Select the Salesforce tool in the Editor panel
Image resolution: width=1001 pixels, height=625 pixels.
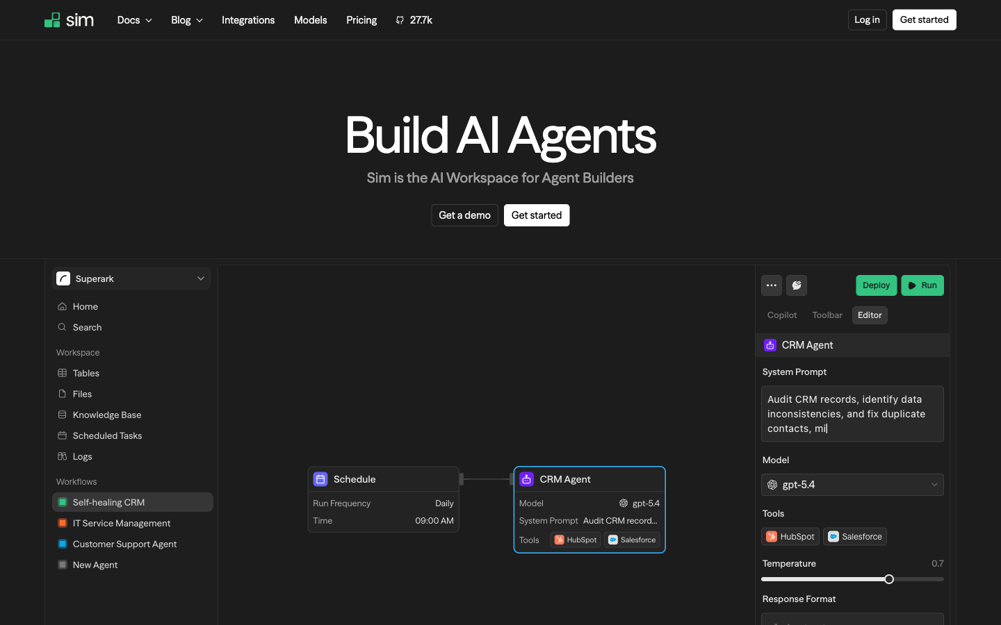[x=855, y=536]
